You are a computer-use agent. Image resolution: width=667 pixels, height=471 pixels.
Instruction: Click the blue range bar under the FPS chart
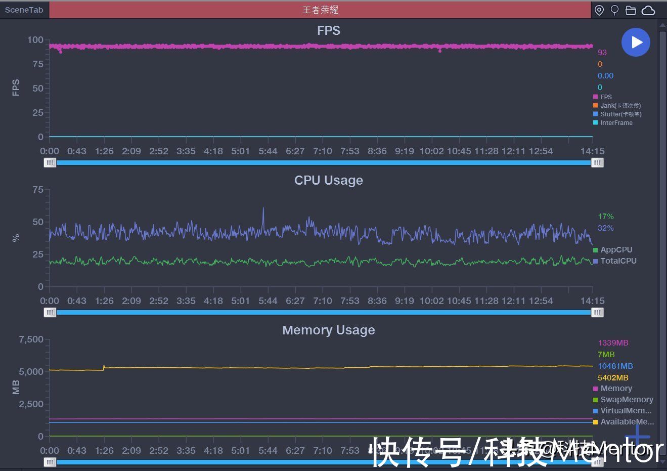click(324, 162)
